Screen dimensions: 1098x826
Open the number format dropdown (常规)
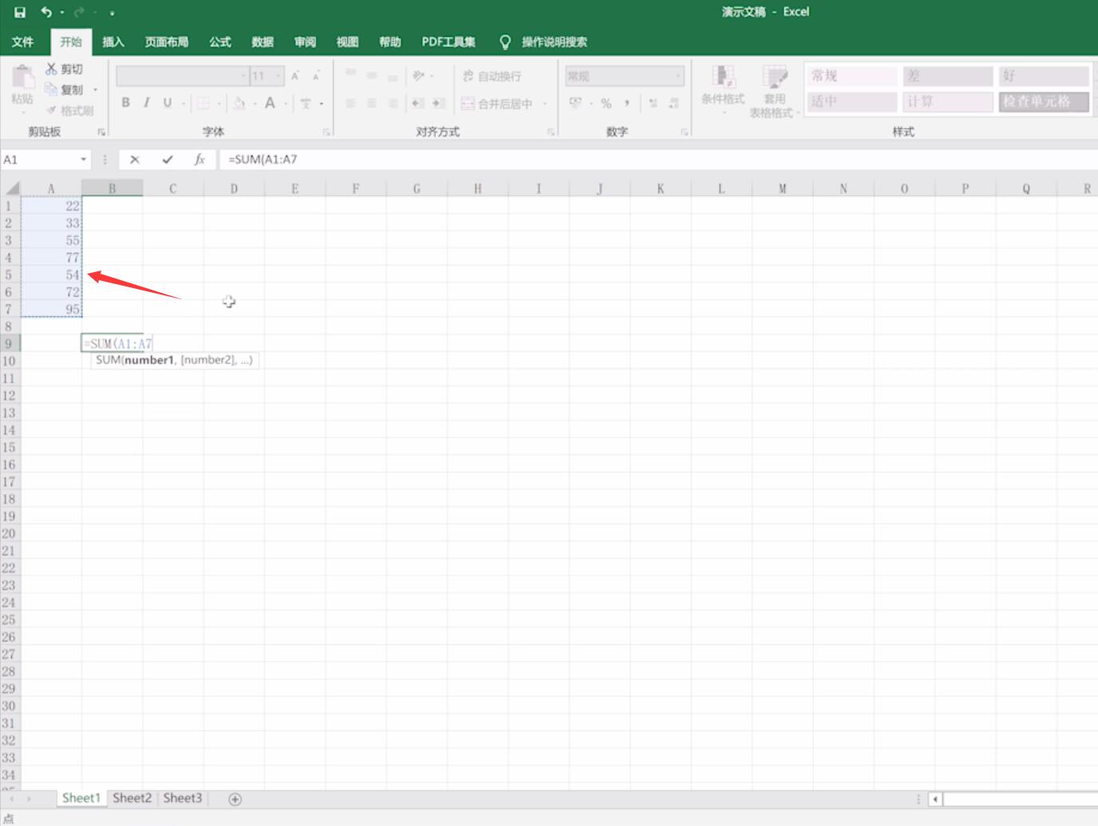(x=678, y=76)
